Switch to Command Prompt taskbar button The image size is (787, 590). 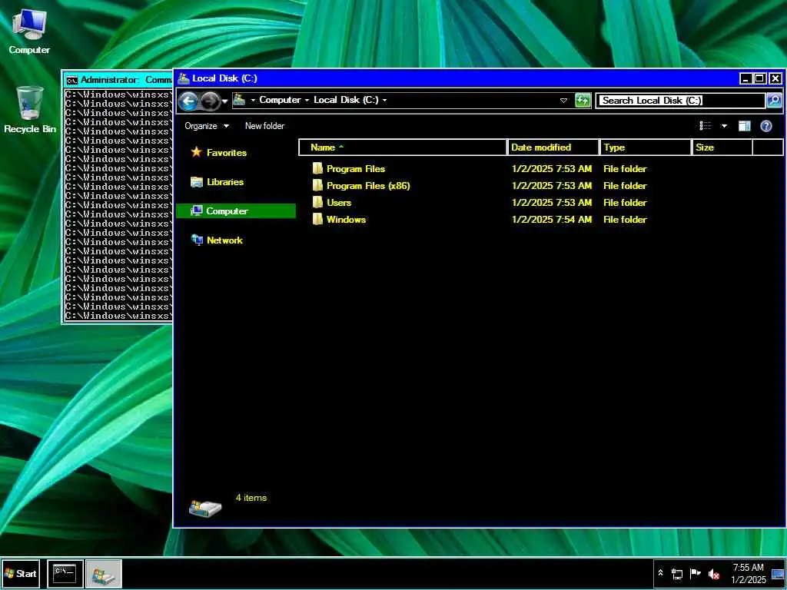[x=65, y=573]
